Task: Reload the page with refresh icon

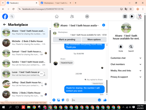Action: [x=13, y=9]
